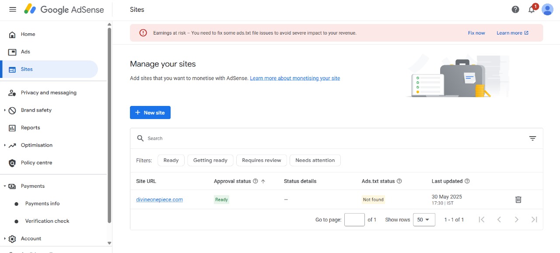Open the filter list icon
The width and height of the screenshot is (560, 253).
tap(532, 138)
